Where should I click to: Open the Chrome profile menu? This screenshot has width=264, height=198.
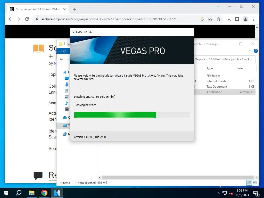click(x=245, y=19)
